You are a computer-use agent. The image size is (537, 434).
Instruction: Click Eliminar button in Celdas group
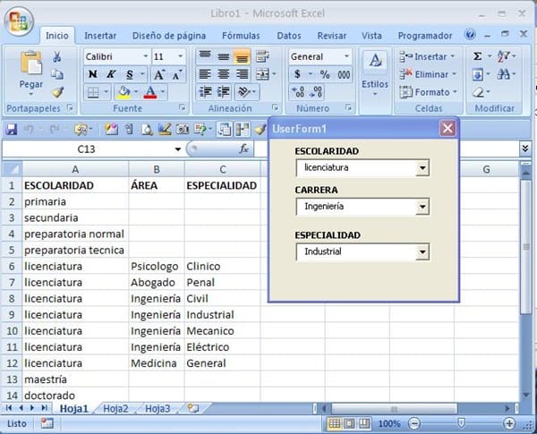[x=428, y=74]
